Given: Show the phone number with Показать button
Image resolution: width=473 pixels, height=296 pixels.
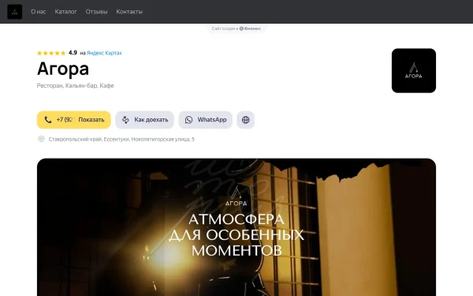Looking at the screenshot, I should (x=74, y=120).
